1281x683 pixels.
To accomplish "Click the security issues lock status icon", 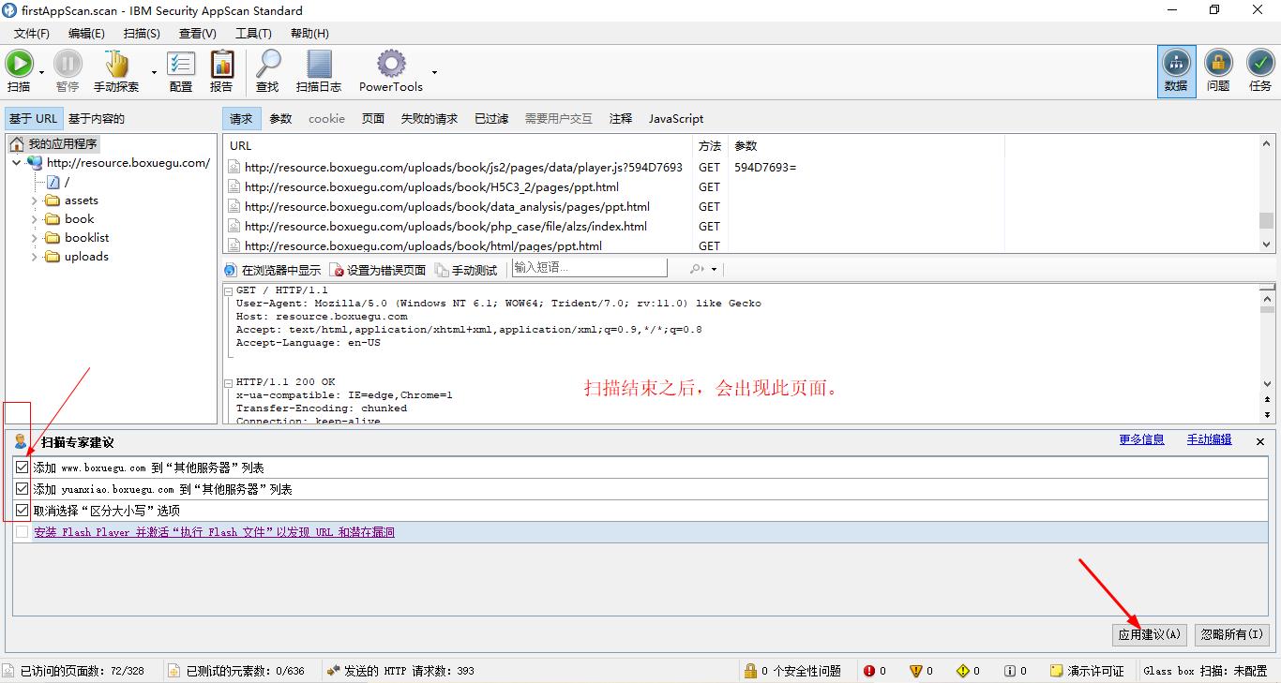I will pyautogui.click(x=750, y=671).
